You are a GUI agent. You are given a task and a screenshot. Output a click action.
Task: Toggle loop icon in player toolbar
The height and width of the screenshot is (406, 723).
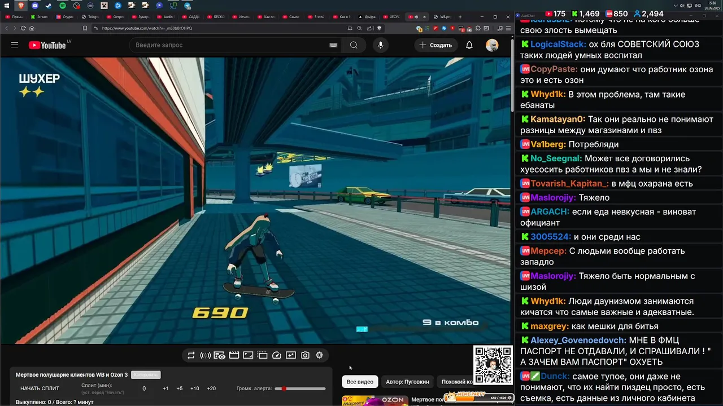click(x=191, y=355)
